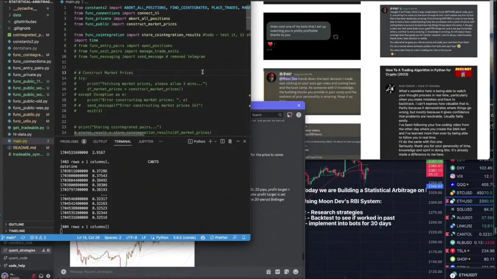Image resolution: width=497 pixels, height=279 pixels.
Task: Kill terminal with trash icon
Action: (x=230, y=141)
